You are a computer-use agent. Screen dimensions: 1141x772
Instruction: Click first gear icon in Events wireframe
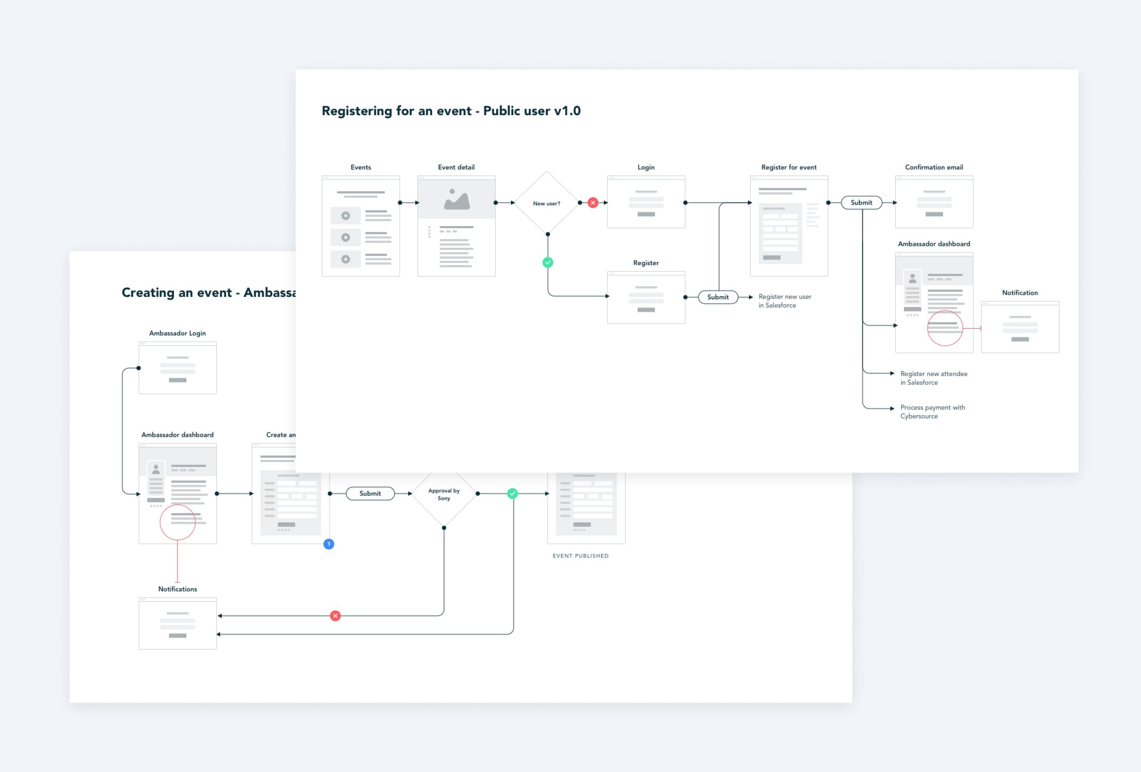click(346, 216)
